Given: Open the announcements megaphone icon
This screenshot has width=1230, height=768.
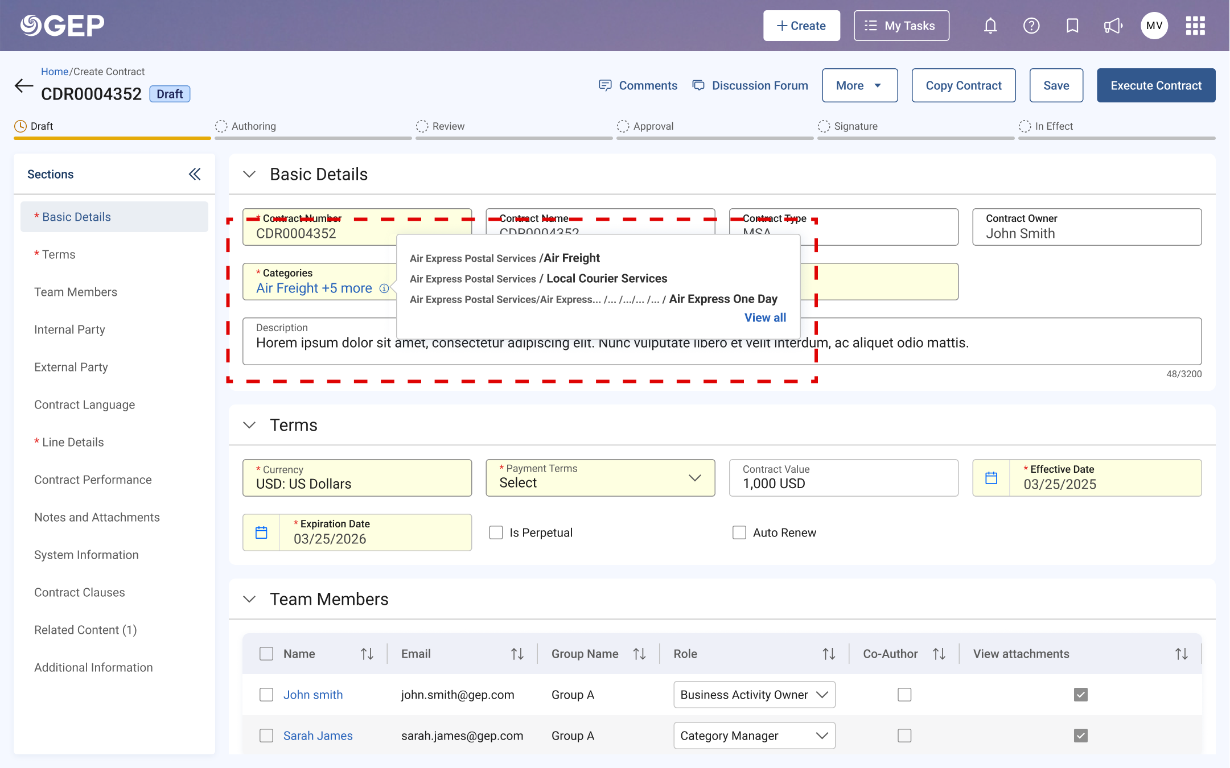Looking at the screenshot, I should point(1113,26).
